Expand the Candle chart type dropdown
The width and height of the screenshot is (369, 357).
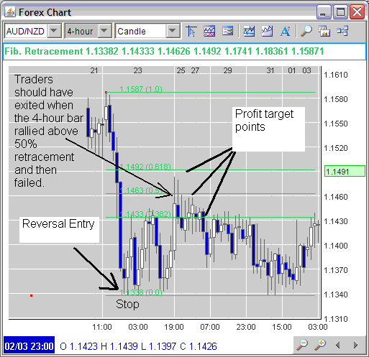coord(173,31)
